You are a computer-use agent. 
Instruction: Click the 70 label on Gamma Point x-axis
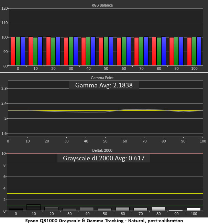point(144,141)
